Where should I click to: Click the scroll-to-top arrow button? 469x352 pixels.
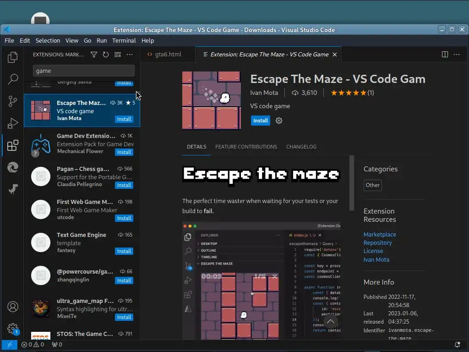331,322
